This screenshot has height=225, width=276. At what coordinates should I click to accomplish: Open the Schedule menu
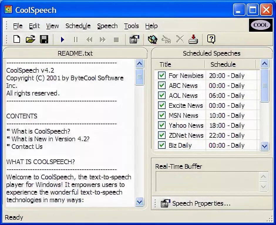78,26
